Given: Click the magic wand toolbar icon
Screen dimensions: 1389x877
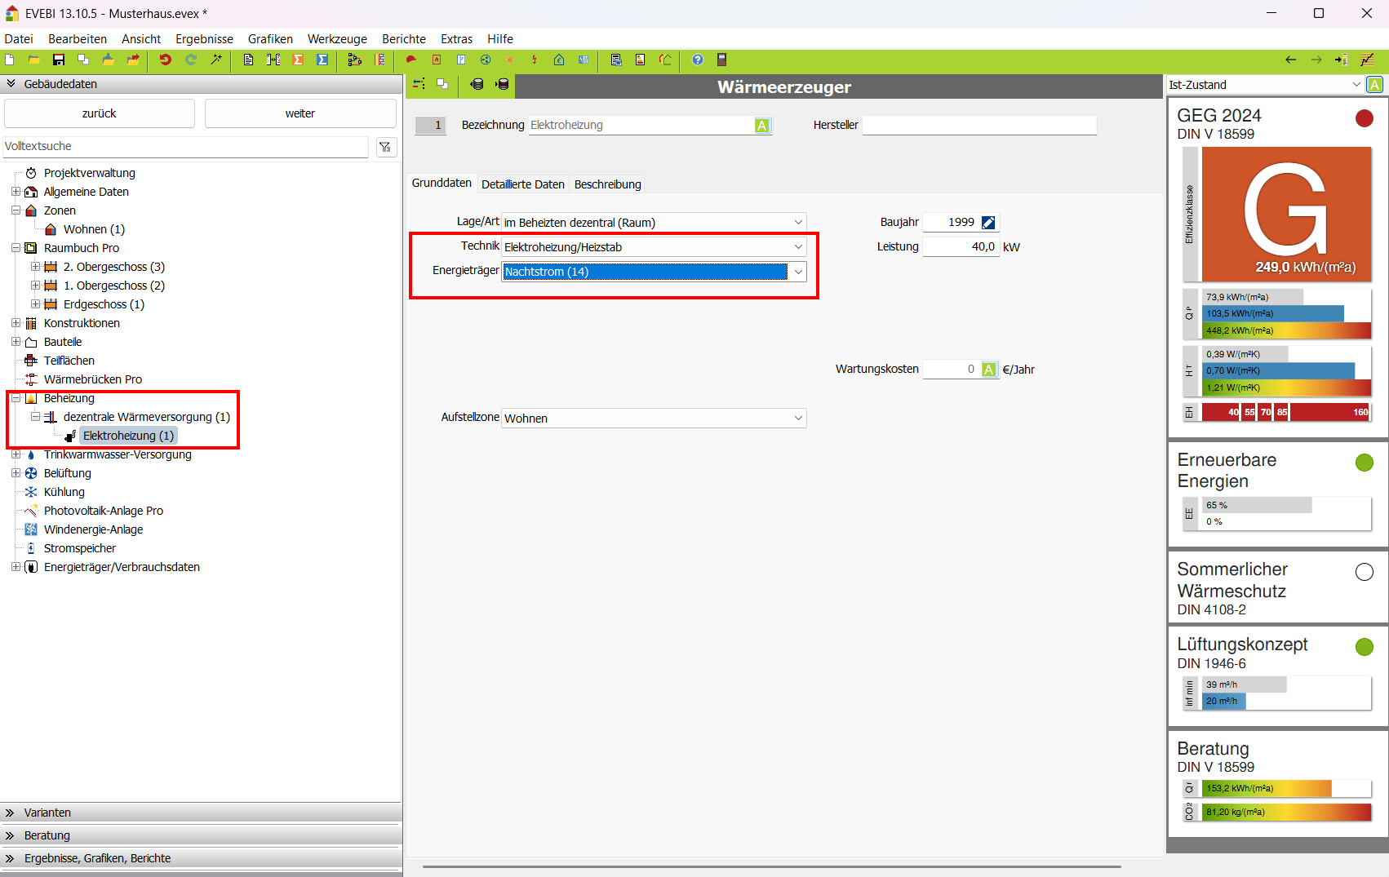Looking at the screenshot, I should point(216,60).
